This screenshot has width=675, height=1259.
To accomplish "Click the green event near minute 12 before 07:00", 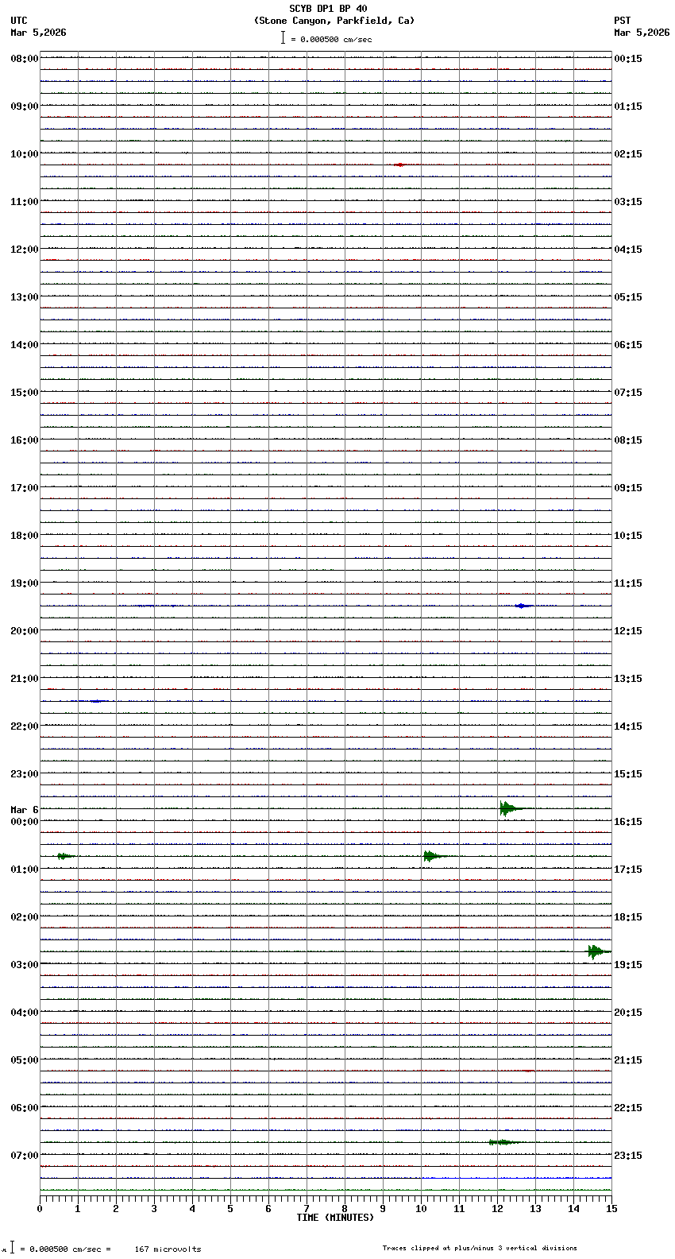I will pos(506,1142).
